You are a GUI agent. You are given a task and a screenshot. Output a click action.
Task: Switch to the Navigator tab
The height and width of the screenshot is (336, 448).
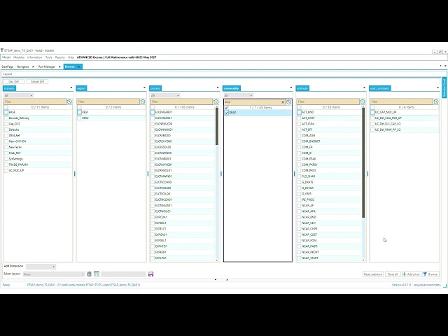[x=23, y=66]
